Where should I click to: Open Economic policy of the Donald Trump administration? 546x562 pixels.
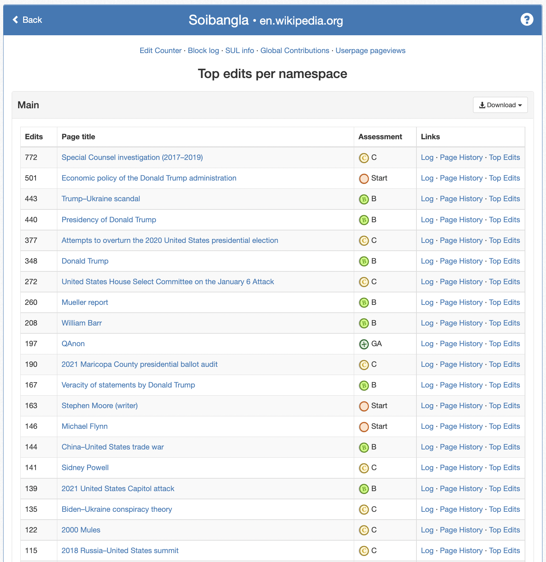[149, 178]
